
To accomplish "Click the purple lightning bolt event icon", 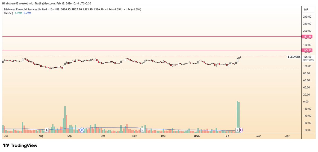I will 241,130.
